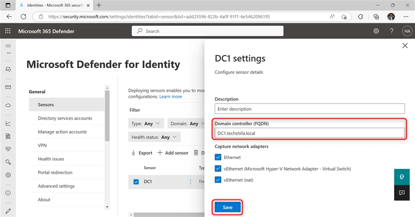This screenshot has width=415, height=217.
Task: Click the scroll-down arrow of settings menu
Action: pos(107,207)
